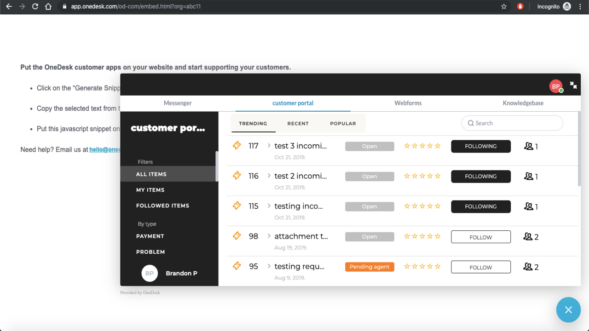
Task: Click the followers icon for item 117
Action: 528,146
